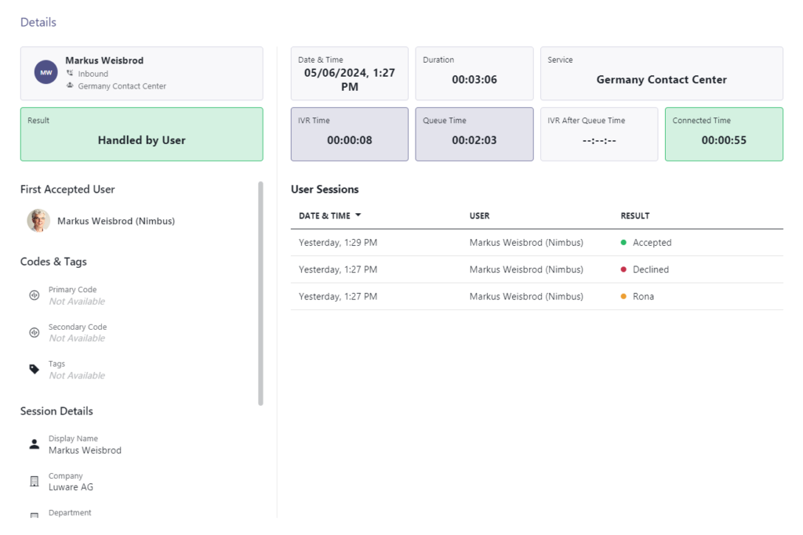Screen dimensions: 803x535
Task: Click the Queue Time card
Action: click(474, 134)
